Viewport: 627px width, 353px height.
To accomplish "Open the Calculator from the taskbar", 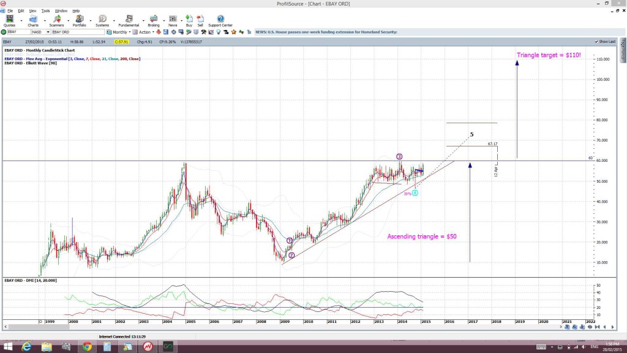I will [x=107, y=347].
